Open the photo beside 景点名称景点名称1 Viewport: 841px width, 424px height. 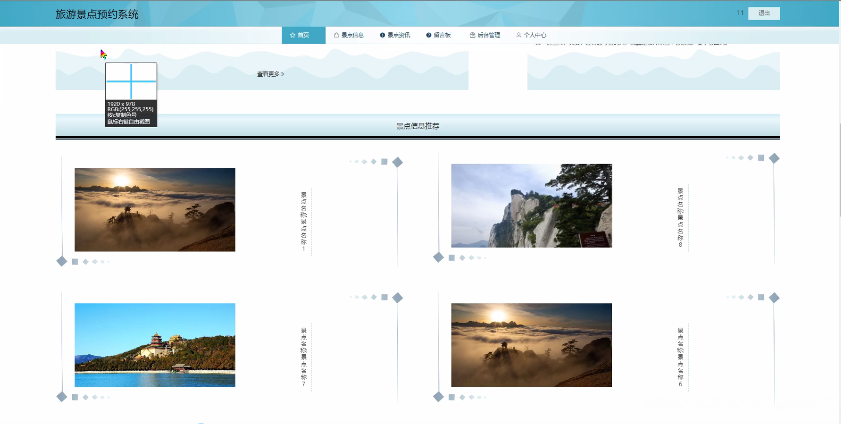(x=155, y=209)
